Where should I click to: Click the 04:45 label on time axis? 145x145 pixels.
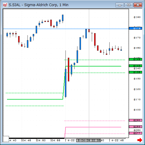27,140
